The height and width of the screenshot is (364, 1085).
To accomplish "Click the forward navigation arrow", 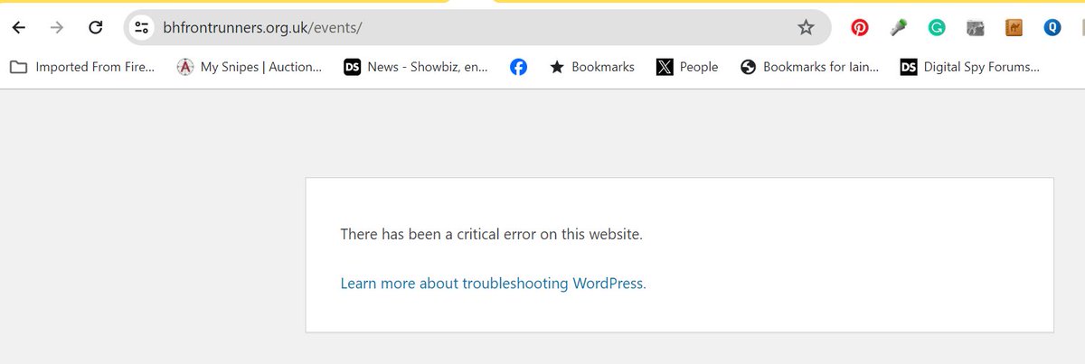I will click(57, 28).
